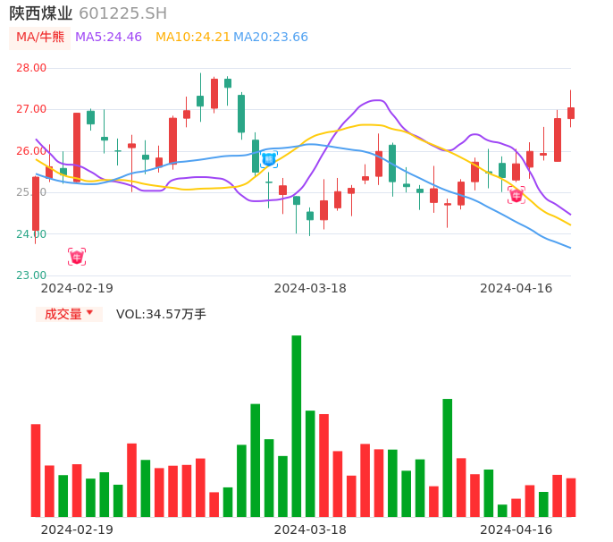Click the first red volume bar on left

[36, 470]
